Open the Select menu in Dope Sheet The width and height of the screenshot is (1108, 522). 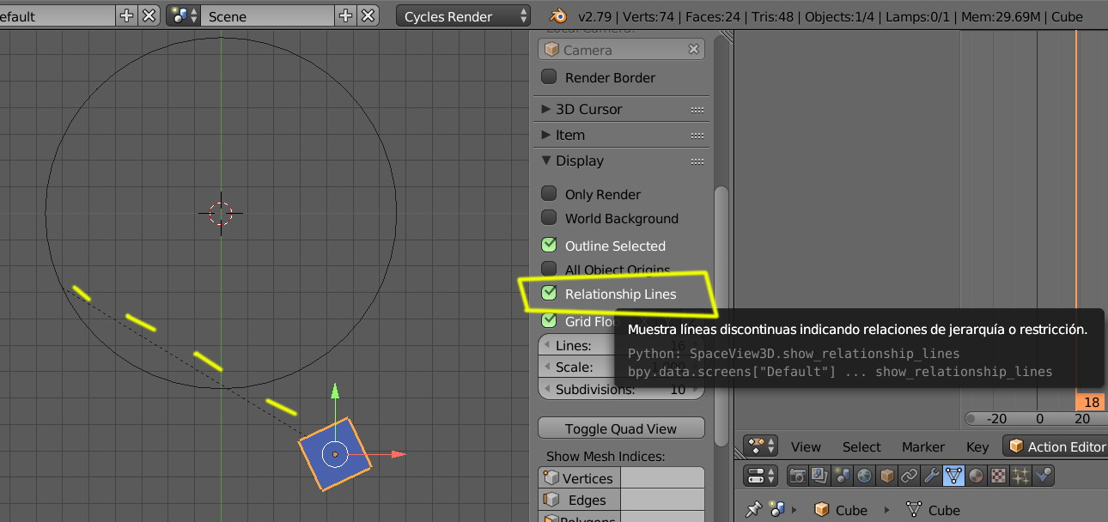[x=861, y=446]
